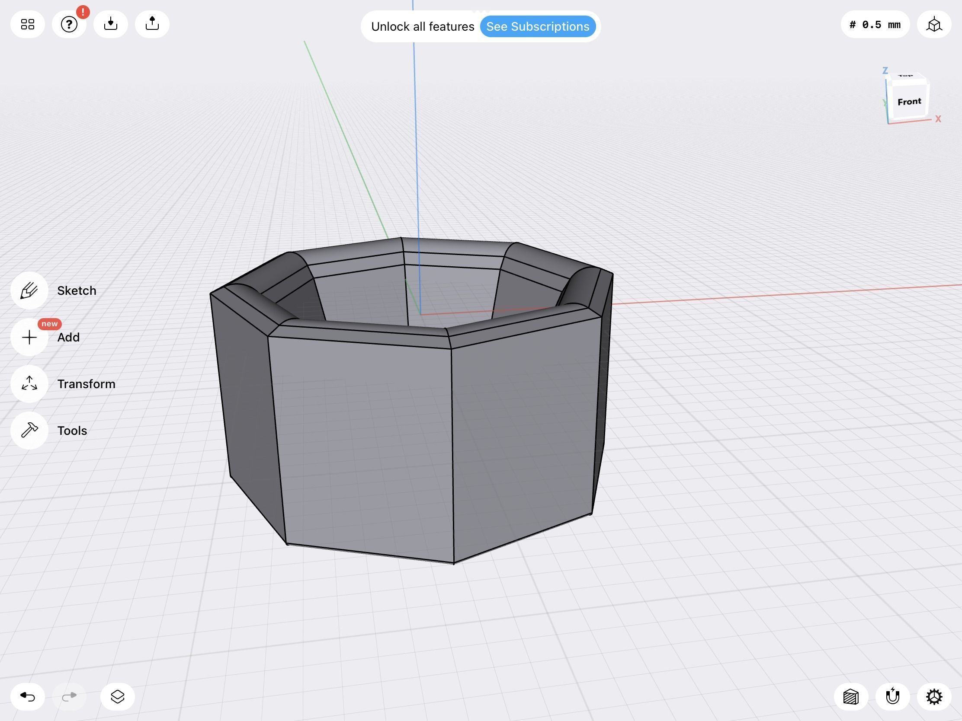Select the Top face of orientation cube
The image size is (962, 721).
click(x=906, y=77)
